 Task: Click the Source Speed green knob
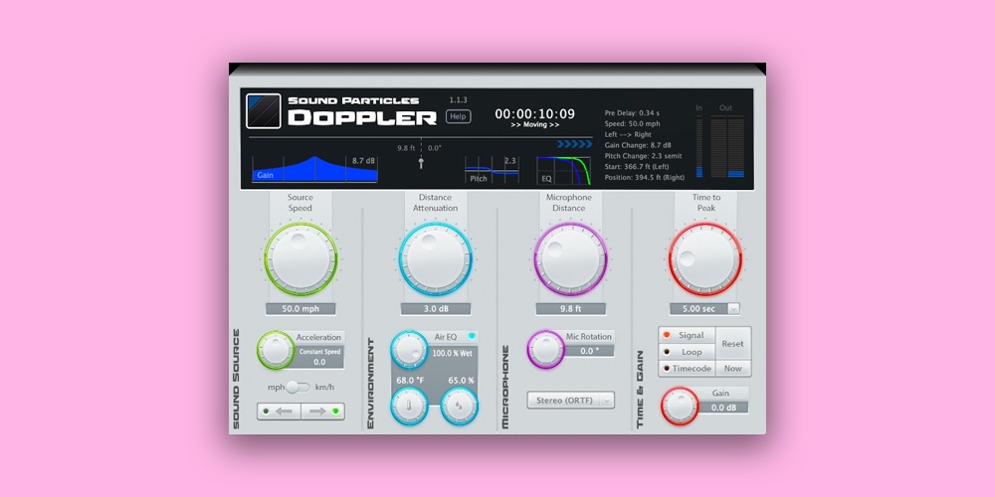point(299,258)
